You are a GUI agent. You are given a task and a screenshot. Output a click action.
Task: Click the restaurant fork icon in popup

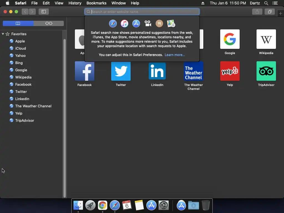(x=159, y=24)
